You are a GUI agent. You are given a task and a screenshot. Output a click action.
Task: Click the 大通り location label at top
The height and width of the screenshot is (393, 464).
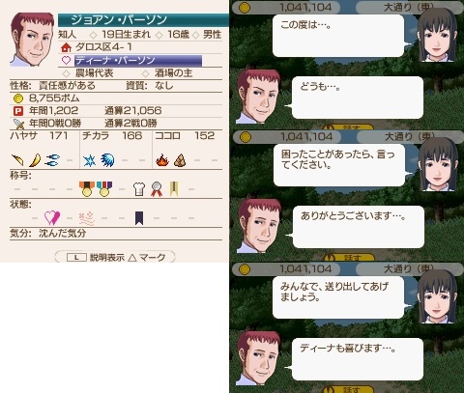pyautogui.click(x=409, y=8)
